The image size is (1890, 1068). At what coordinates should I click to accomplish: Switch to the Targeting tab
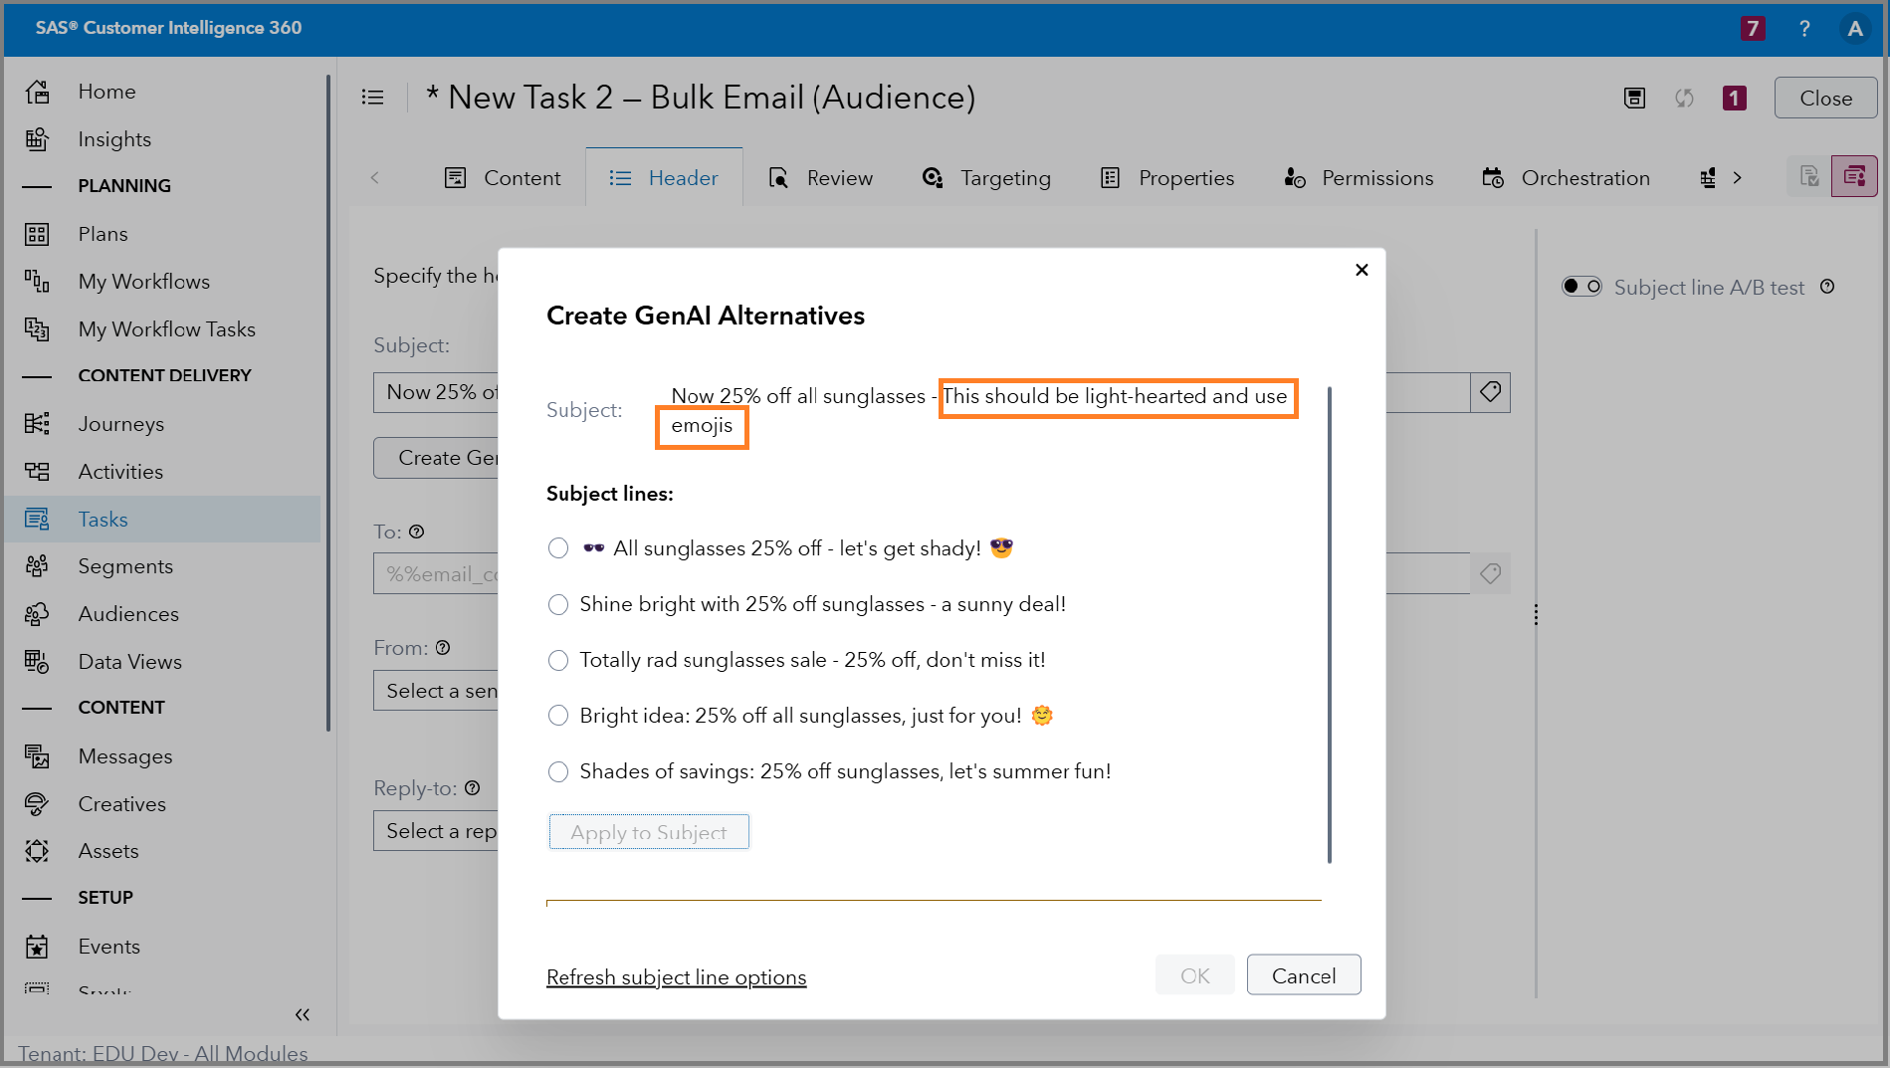(1004, 177)
